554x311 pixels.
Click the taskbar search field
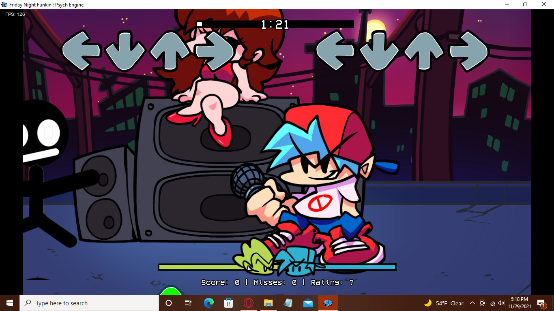tap(89, 303)
